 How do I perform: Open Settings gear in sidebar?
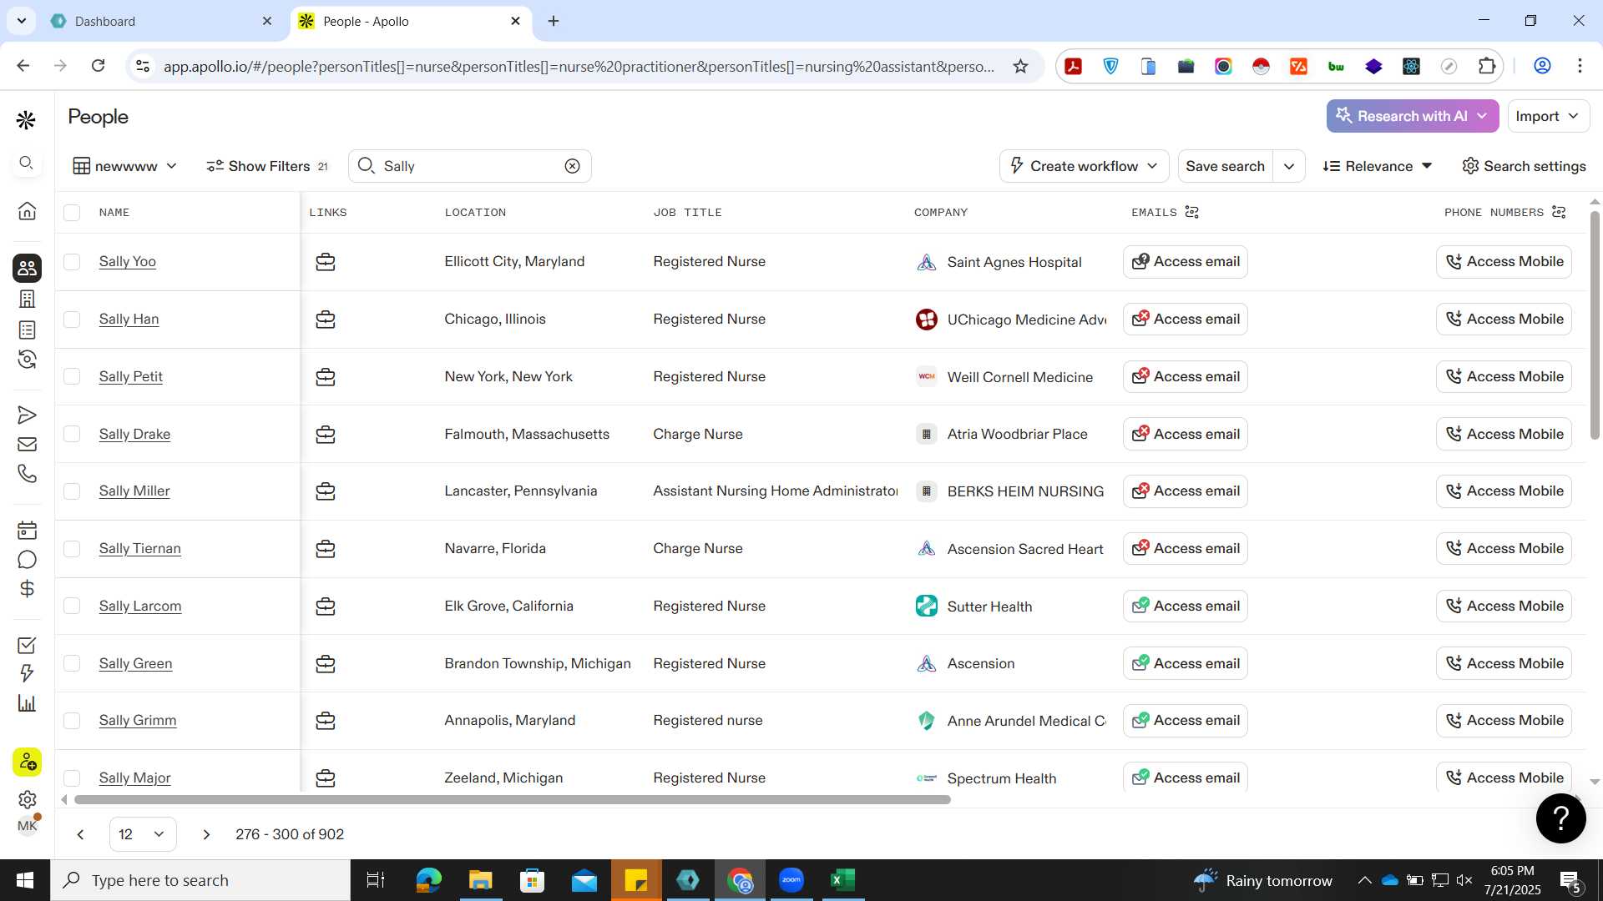27,799
